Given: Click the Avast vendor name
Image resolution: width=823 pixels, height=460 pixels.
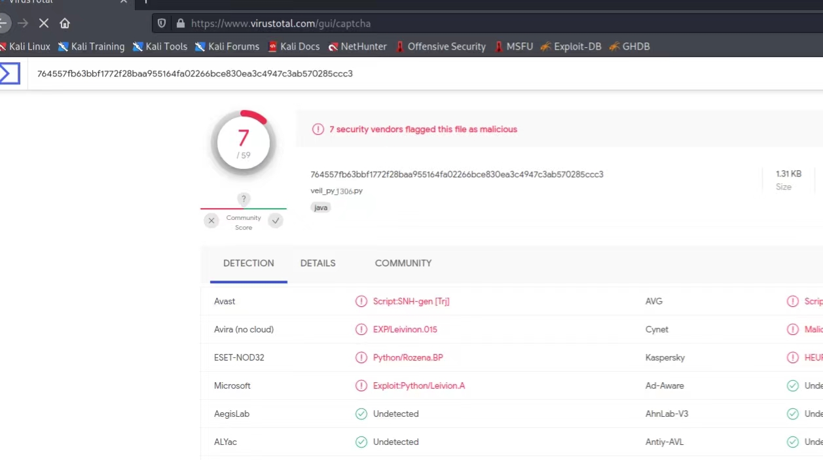Looking at the screenshot, I should pos(225,301).
